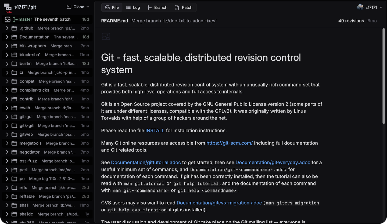Viewport: 387px width, 224px height.
Task: Switch to the Log tab
Action: pos(133,8)
